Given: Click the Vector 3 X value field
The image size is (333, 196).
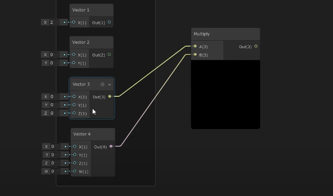Looking at the screenshot, I should coord(55,97).
